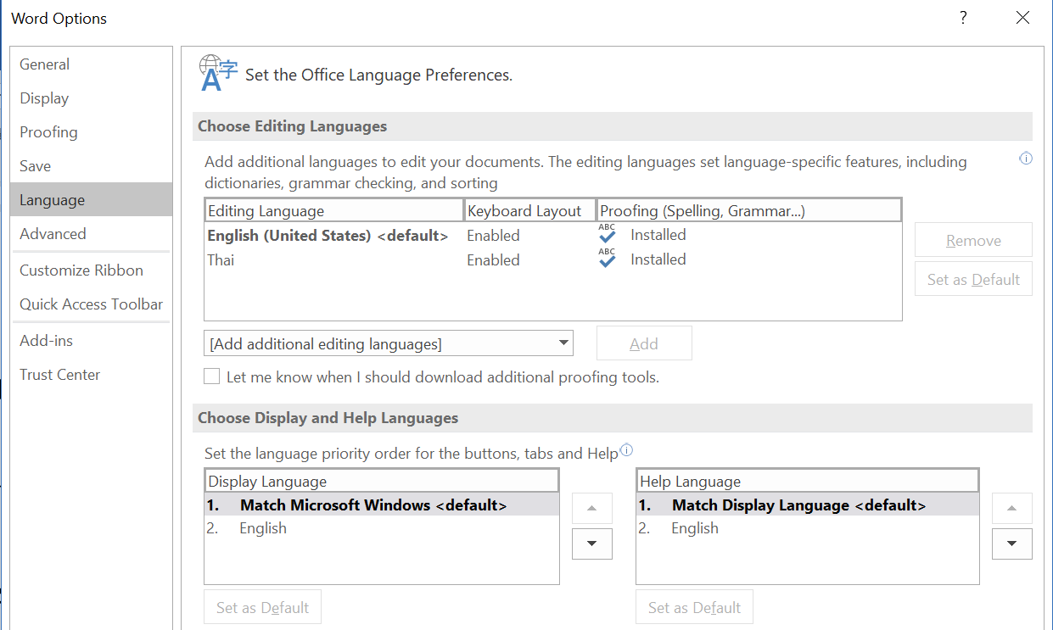Image resolution: width=1053 pixels, height=630 pixels.
Task: Open the Customize Ribbon category
Action: click(81, 270)
